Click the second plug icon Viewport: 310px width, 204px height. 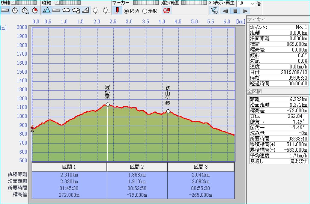(x=106, y=11)
